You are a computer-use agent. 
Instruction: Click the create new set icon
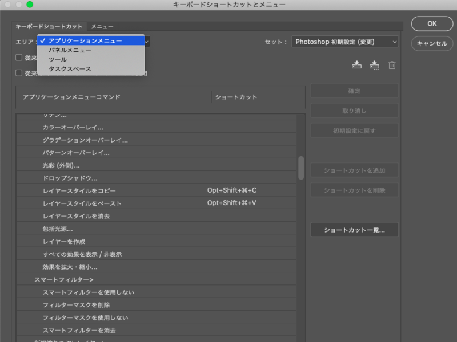[374, 65]
